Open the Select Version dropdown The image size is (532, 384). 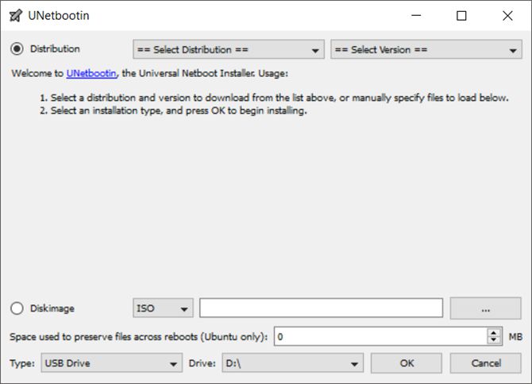[x=426, y=49]
